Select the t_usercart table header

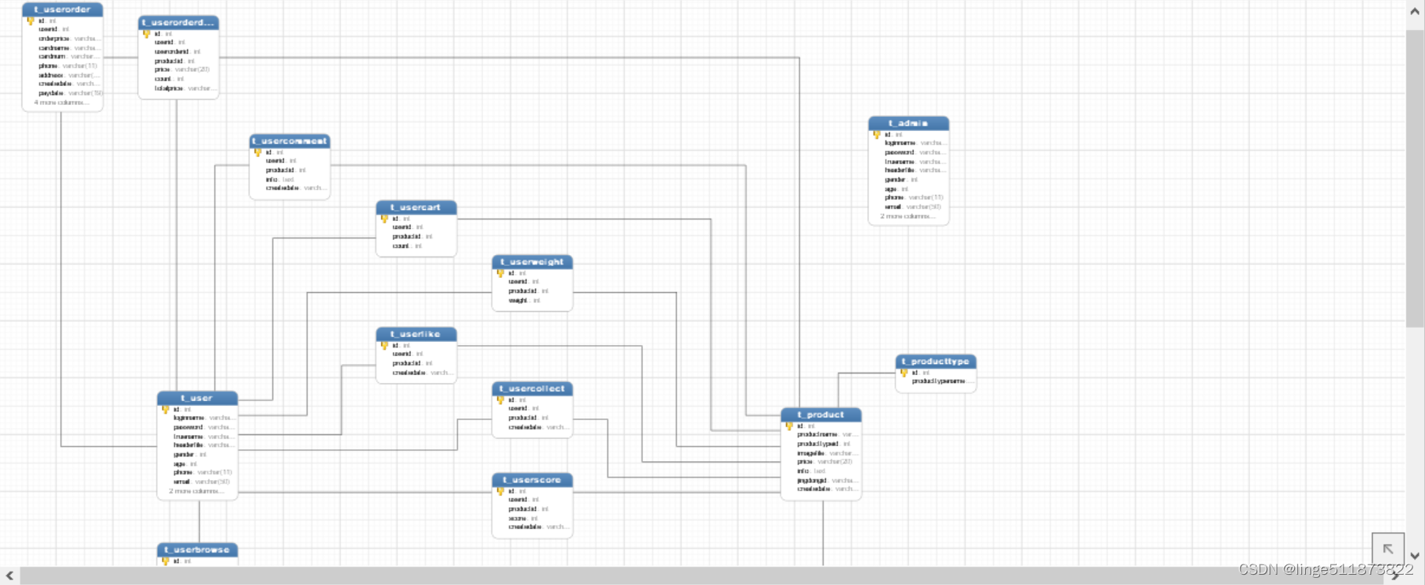(416, 207)
